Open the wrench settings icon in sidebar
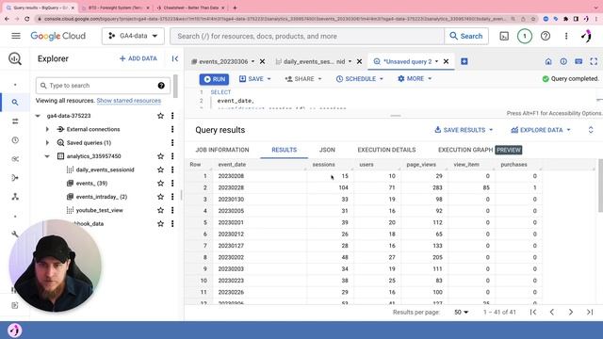 pyautogui.click(x=15, y=234)
